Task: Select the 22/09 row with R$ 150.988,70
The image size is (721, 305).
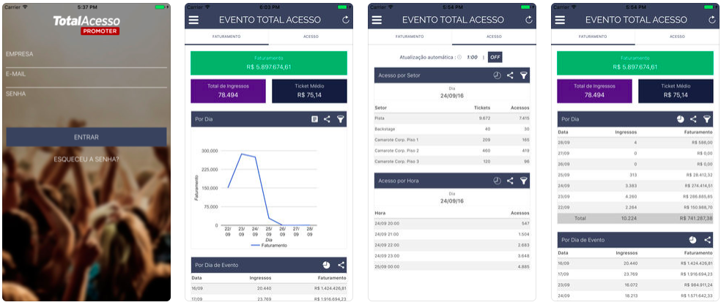Action: tap(635, 207)
